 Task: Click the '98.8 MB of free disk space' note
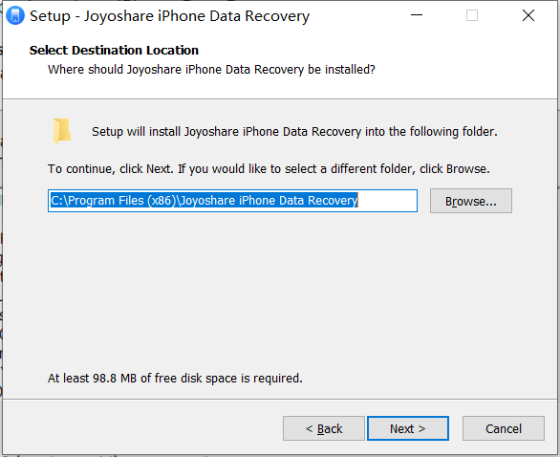(x=175, y=378)
